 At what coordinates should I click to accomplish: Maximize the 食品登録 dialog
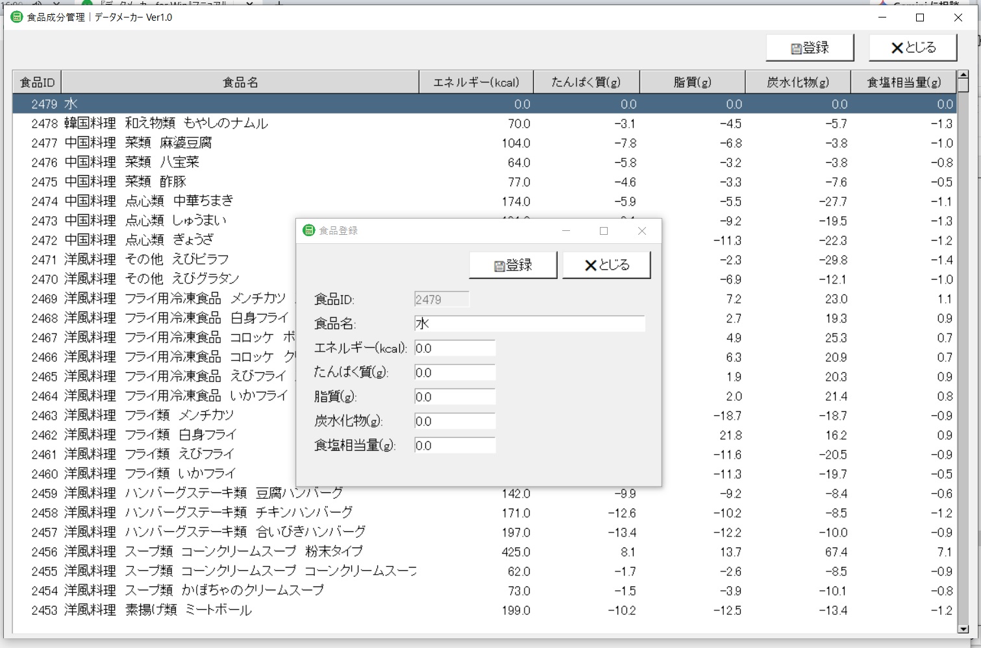[604, 231]
